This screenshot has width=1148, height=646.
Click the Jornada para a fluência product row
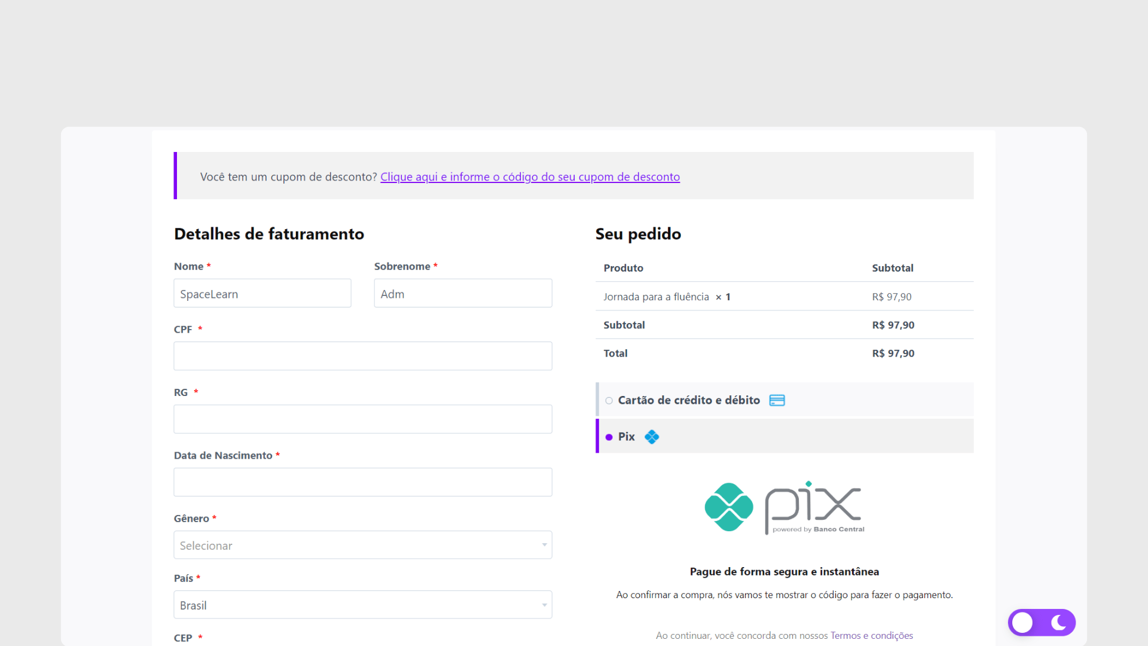click(x=784, y=297)
